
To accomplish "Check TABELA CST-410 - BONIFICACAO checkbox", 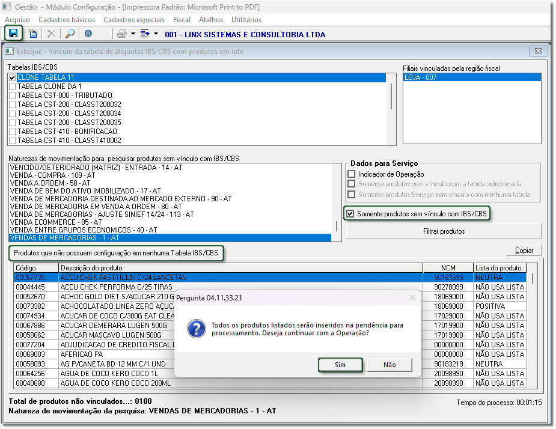I will coord(13,132).
